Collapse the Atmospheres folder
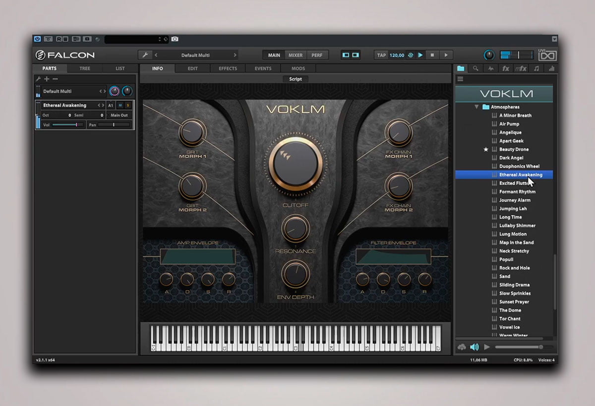 click(476, 107)
